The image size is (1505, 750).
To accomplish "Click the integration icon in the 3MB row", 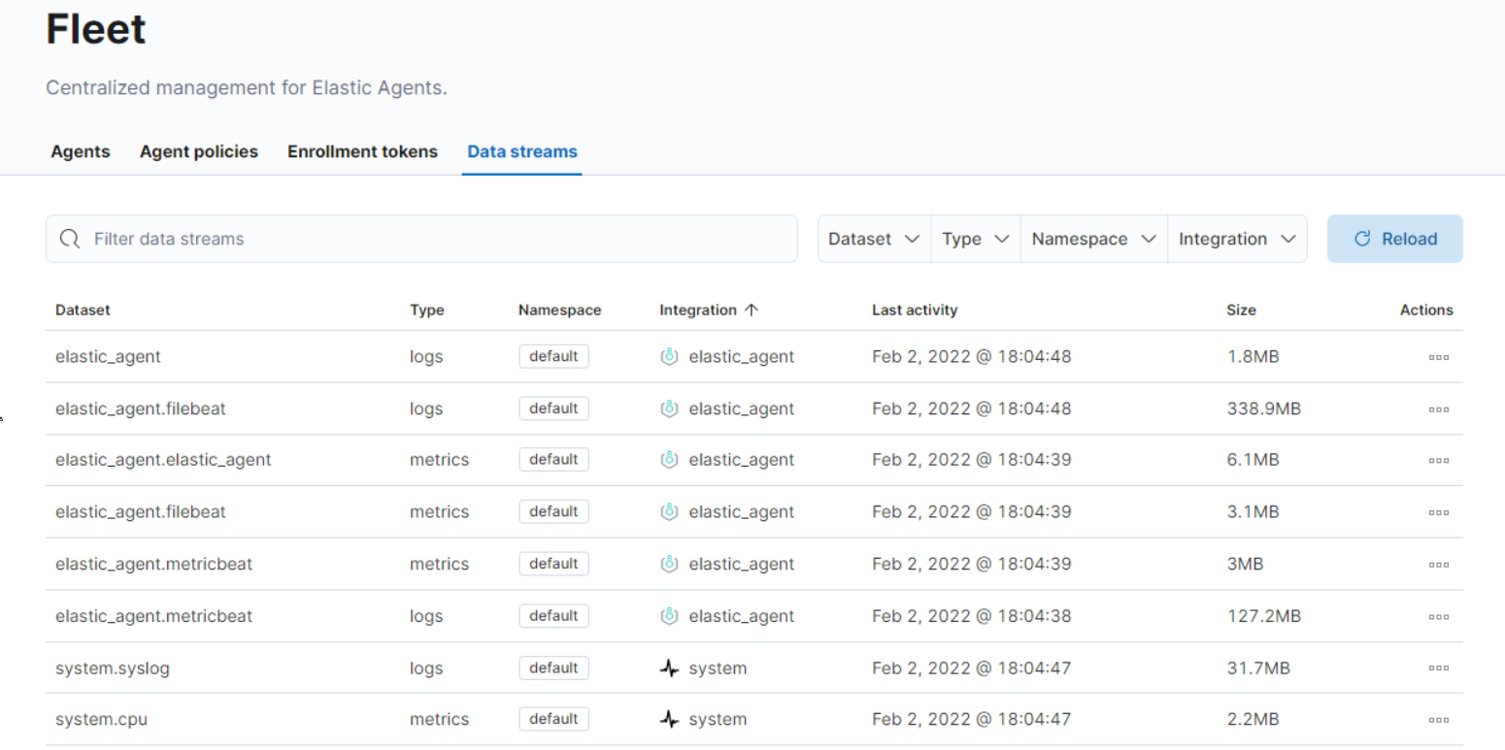I will [x=669, y=564].
